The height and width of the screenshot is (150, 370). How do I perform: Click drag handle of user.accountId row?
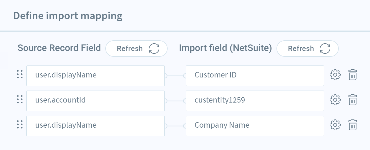pos(19,100)
